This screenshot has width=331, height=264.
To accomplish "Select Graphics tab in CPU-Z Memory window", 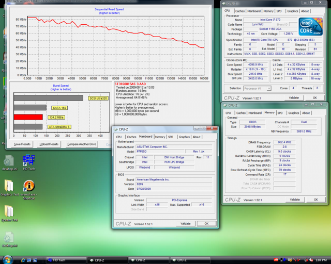I will (294, 113).
